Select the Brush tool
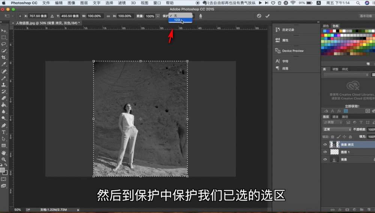This screenshot has width=375, height=213. coord(4,78)
